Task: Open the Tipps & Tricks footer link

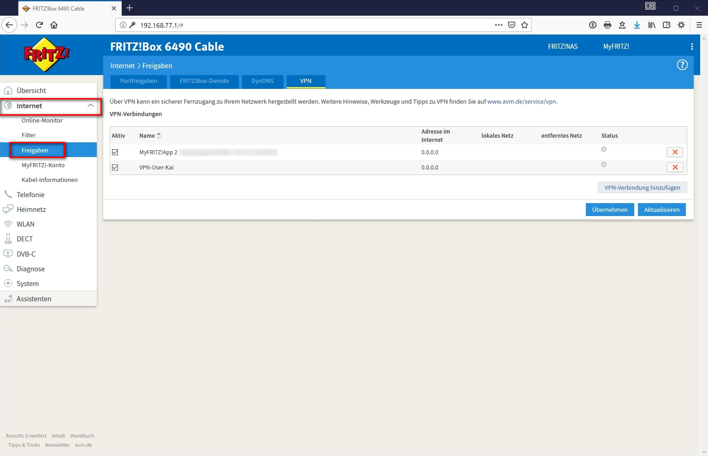Action: click(24, 445)
